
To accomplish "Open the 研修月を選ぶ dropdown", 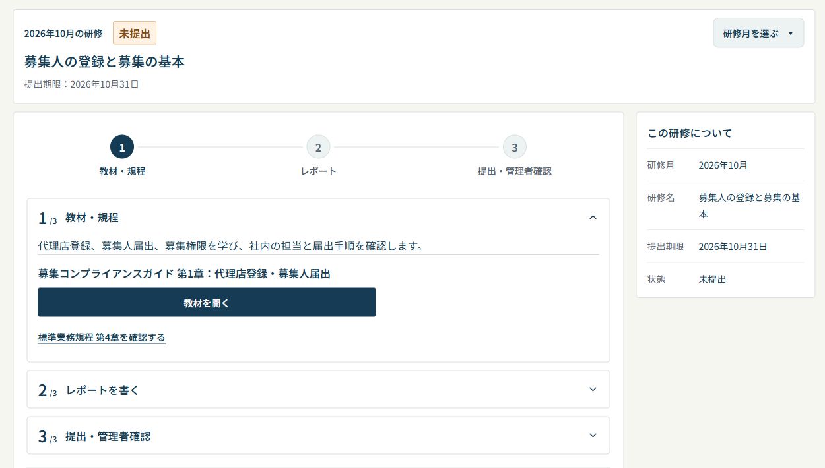I will pyautogui.click(x=758, y=33).
